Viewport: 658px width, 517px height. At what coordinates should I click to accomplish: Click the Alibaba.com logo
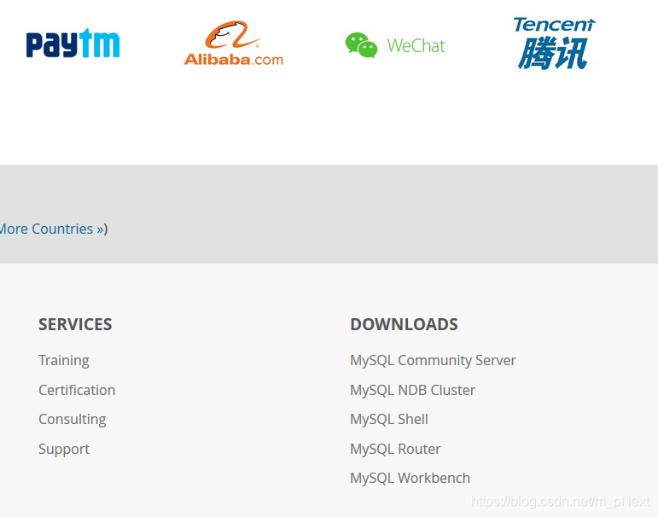coord(233,44)
